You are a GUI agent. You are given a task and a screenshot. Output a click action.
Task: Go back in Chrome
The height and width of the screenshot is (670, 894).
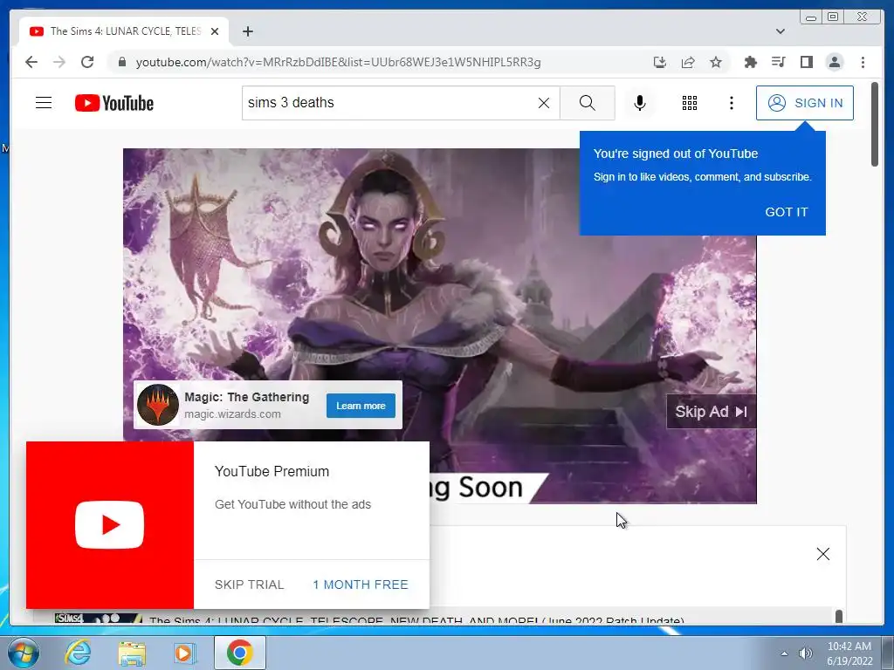(31, 62)
